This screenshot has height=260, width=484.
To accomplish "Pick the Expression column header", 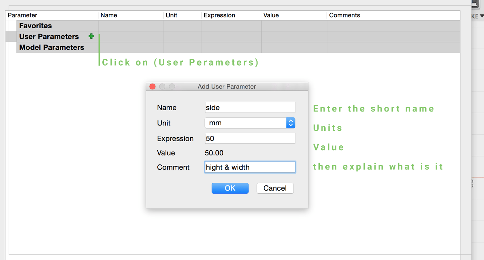I will coord(219,15).
